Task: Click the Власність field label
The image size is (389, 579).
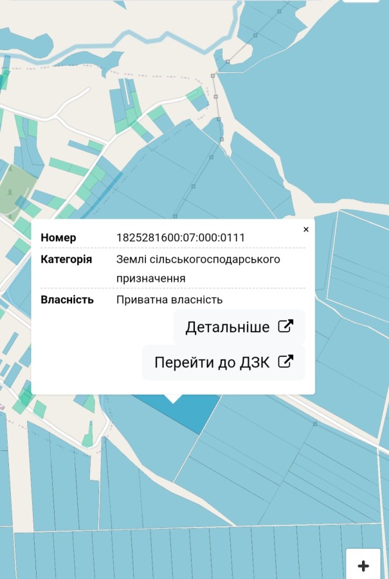Action: (x=67, y=299)
